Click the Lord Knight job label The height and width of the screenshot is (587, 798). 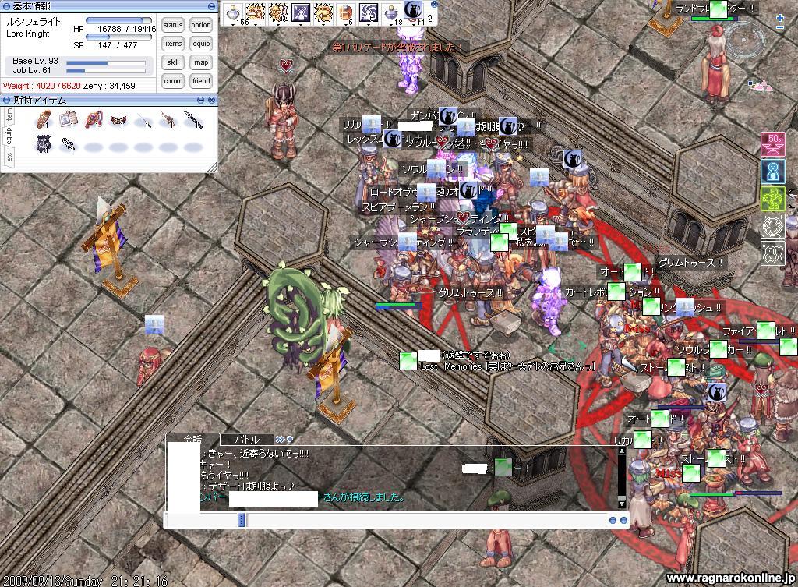[x=28, y=34]
